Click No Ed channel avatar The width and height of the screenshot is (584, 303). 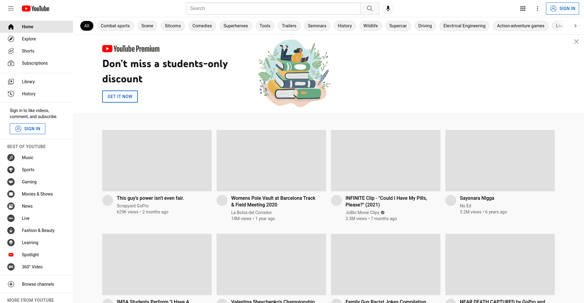[x=451, y=200]
